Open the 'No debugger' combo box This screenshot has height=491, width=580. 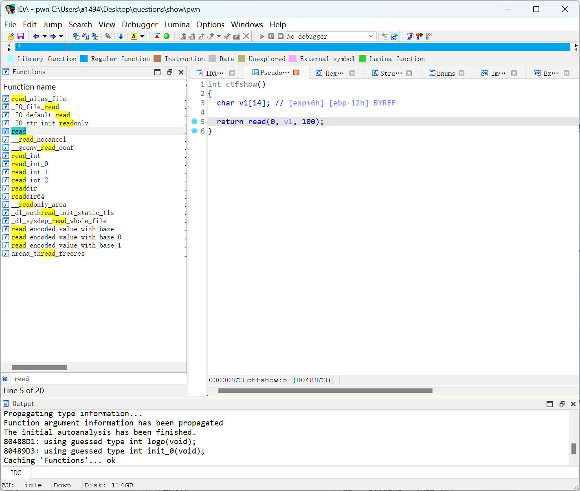tap(331, 36)
